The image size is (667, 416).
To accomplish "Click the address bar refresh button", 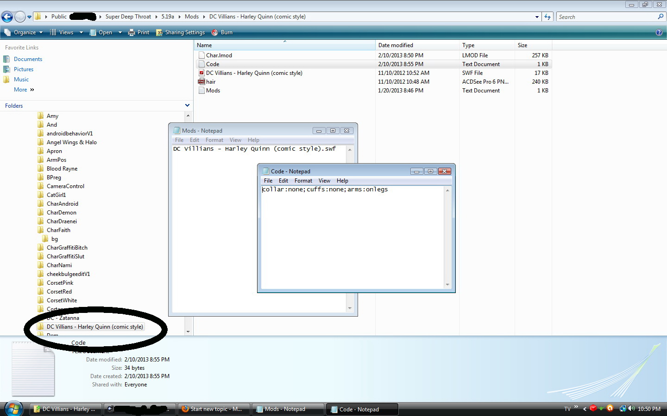I will point(547,17).
